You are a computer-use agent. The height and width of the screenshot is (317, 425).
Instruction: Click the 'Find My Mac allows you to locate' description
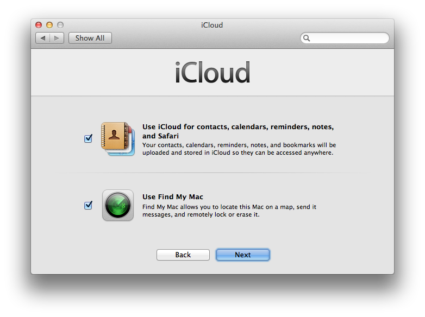coord(229,211)
